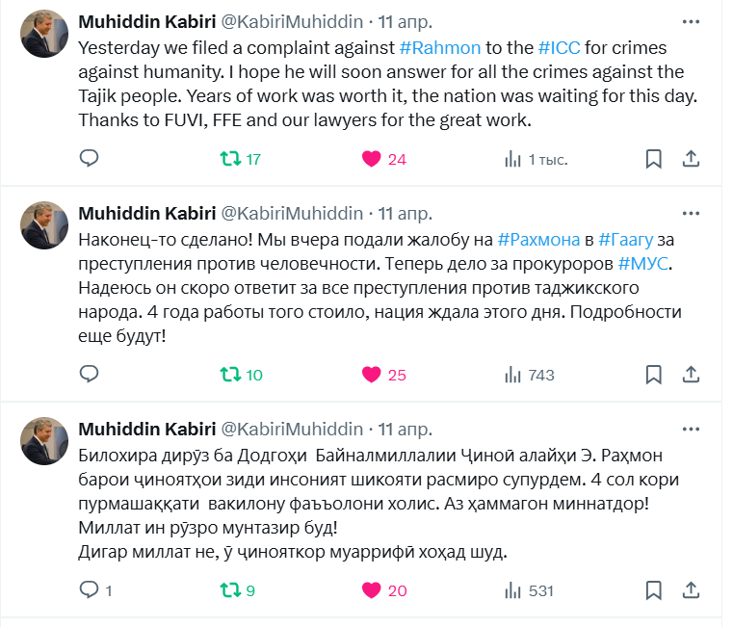Open more options on the Tajik tweet
Image resolution: width=733 pixels, height=627 pixels.
click(x=691, y=429)
